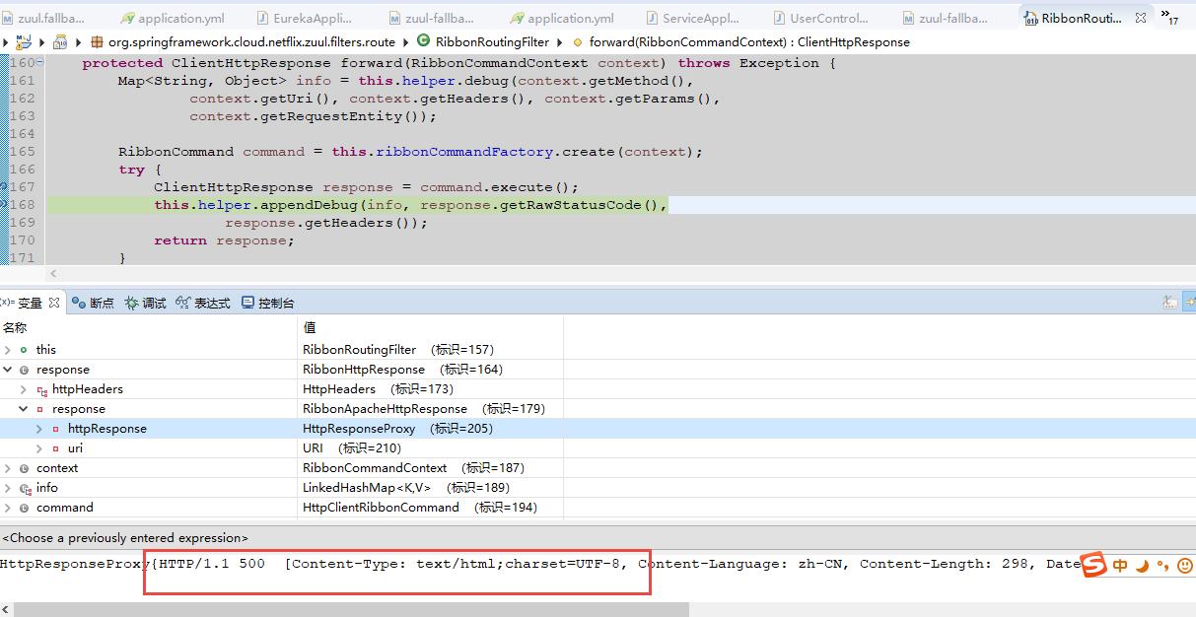Show hidden editor tabs overflow list

(1169, 17)
